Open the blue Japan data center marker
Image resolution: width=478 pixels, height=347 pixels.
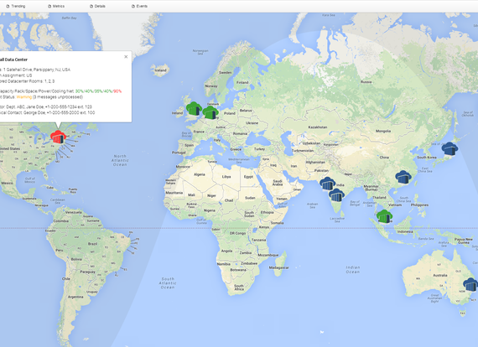pos(449,149)
